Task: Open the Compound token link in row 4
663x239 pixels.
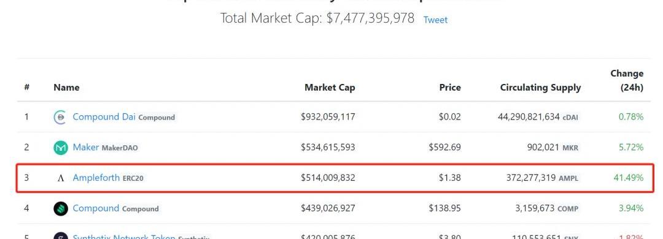Action: [x=96, y=208]
